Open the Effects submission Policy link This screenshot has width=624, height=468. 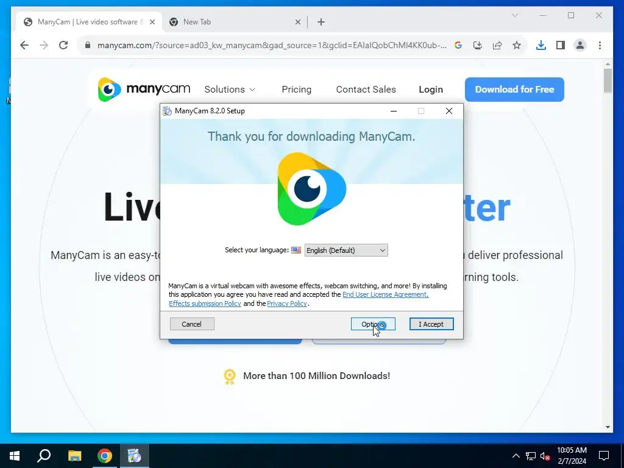205,303
